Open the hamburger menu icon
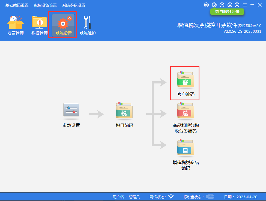This screenshot has width=266, height=201. tap(245, 5)
